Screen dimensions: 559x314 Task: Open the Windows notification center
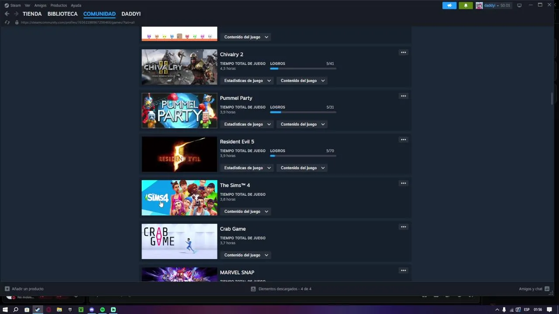(x=549, y=310)
